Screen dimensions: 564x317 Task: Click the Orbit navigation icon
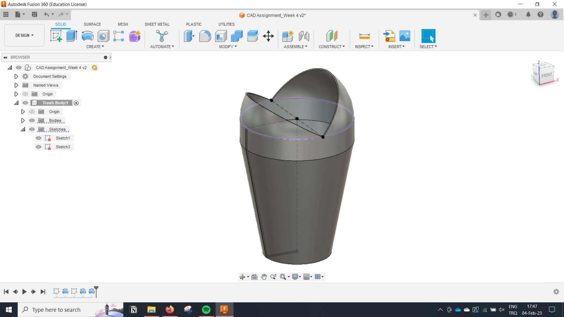pyautogui.click(x=242, y=277)
